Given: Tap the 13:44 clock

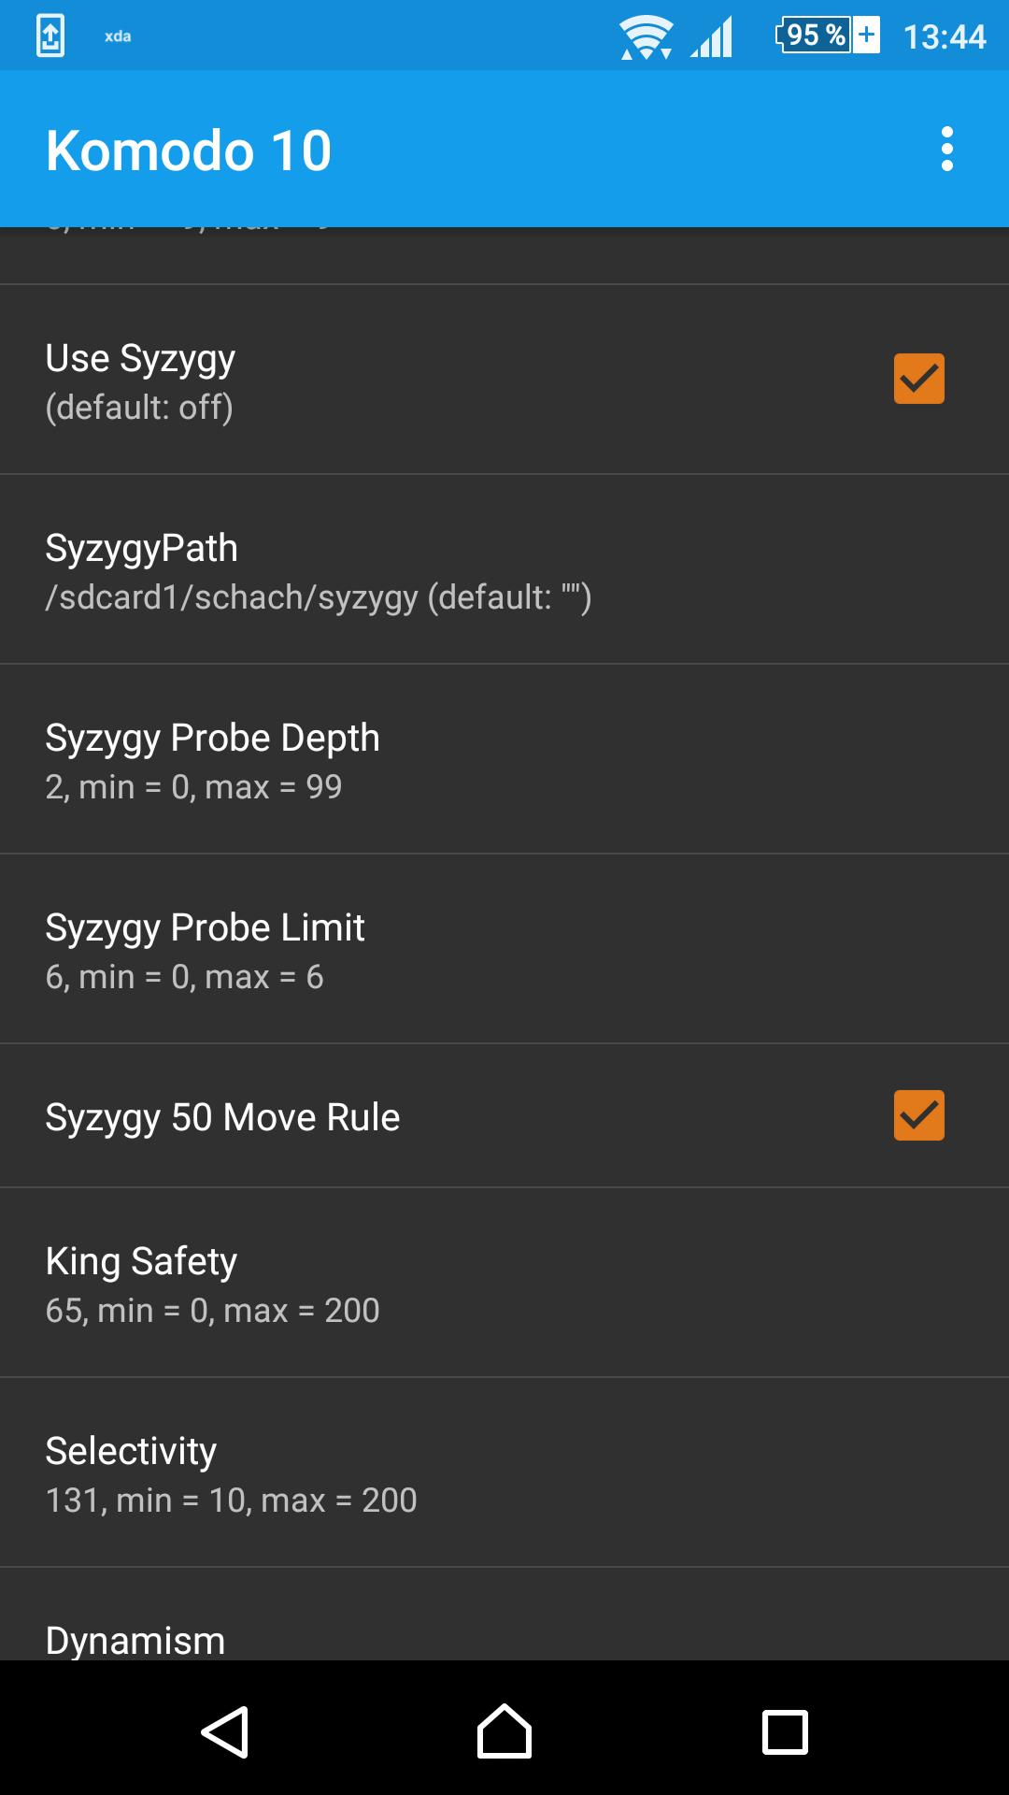Looking at the screenshot, I should pos(944,36).
